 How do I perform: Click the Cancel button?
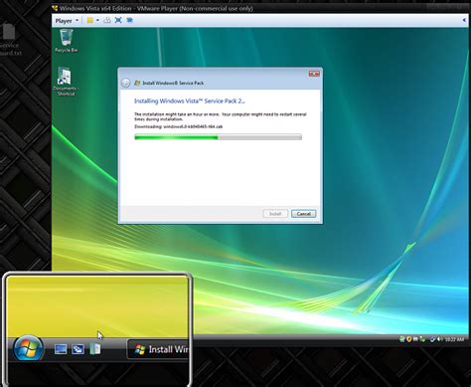coord(303,214)
